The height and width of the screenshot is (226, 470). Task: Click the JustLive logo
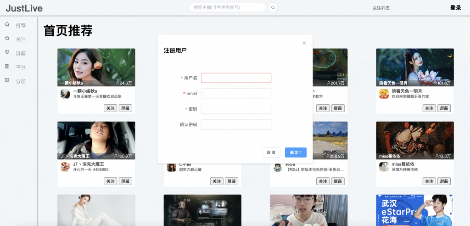(24, 8)
